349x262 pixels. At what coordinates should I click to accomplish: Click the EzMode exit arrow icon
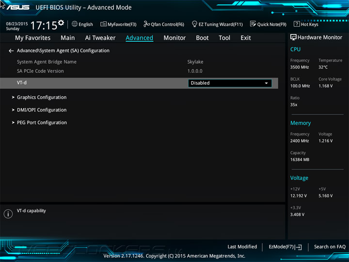click(299, 247)
